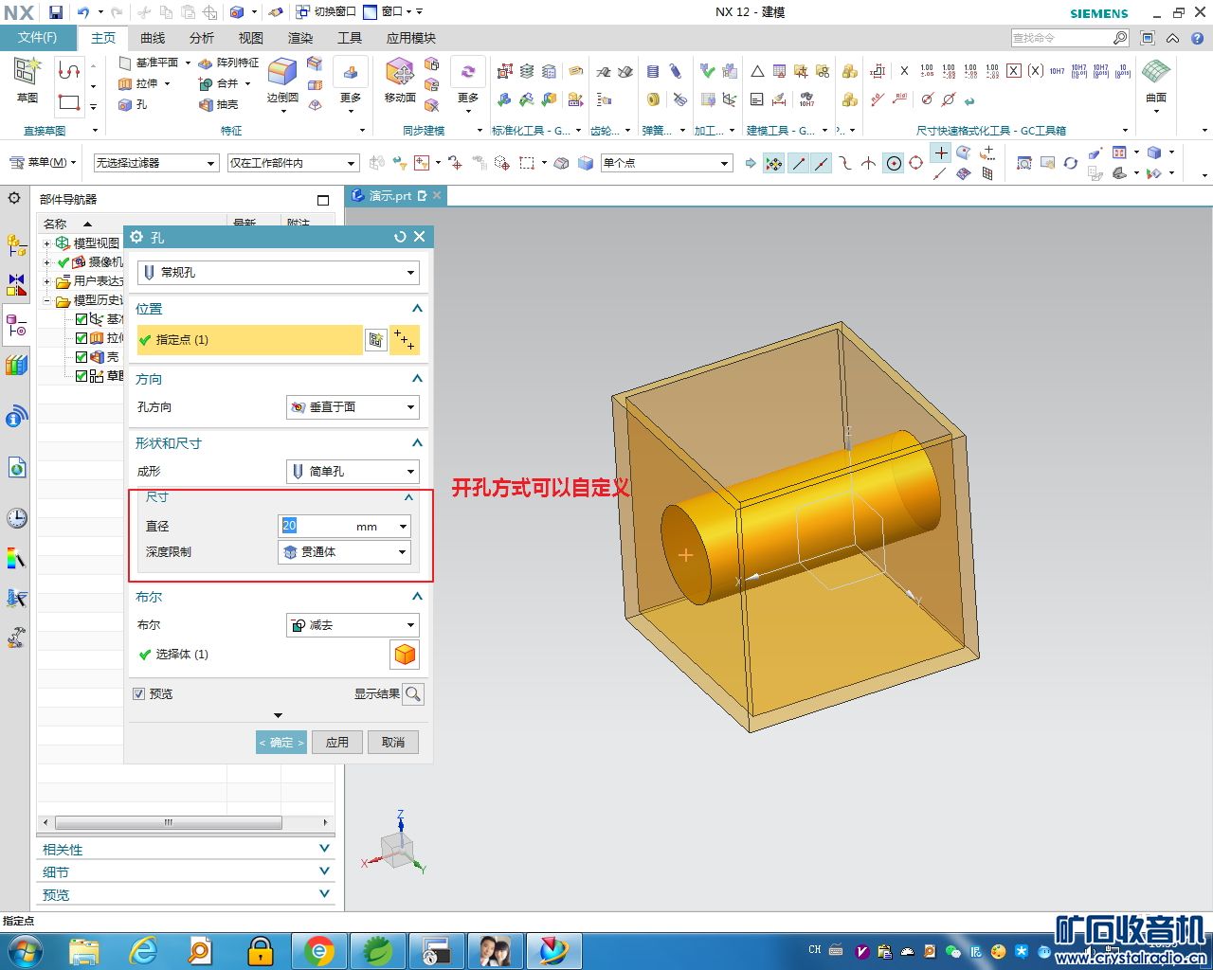Viewport: 1213px width, 970px height.
Task: Open the 文件(F) menu tab
Action: (x=37, y=38)
